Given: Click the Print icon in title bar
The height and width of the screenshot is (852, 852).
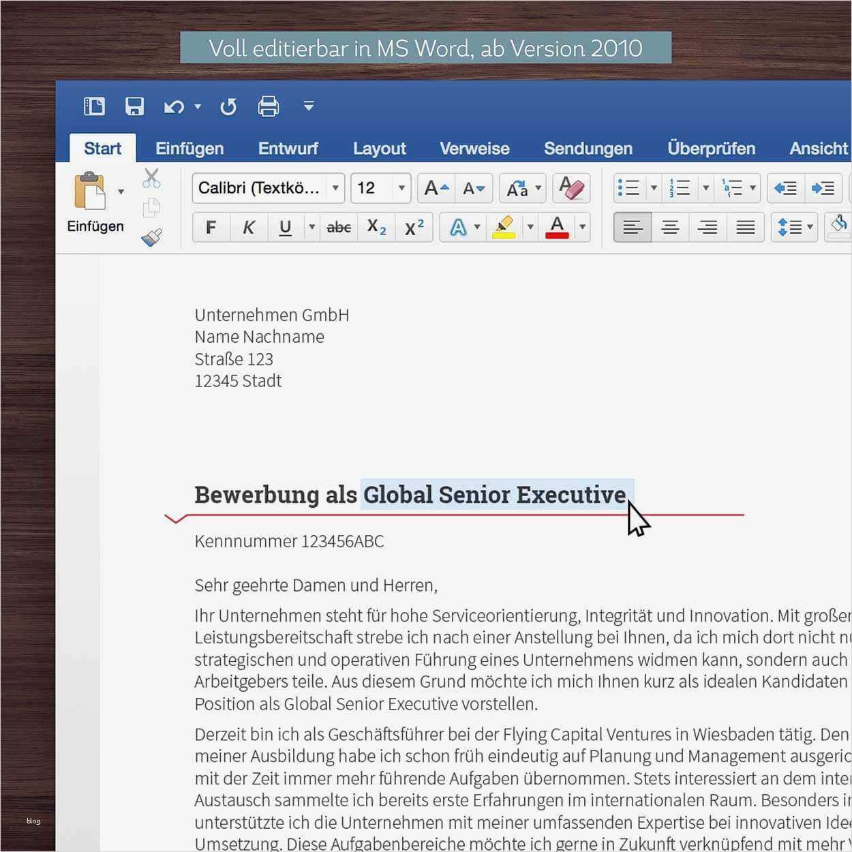Looking at the screenshot, I should click(x=268, y=106).
